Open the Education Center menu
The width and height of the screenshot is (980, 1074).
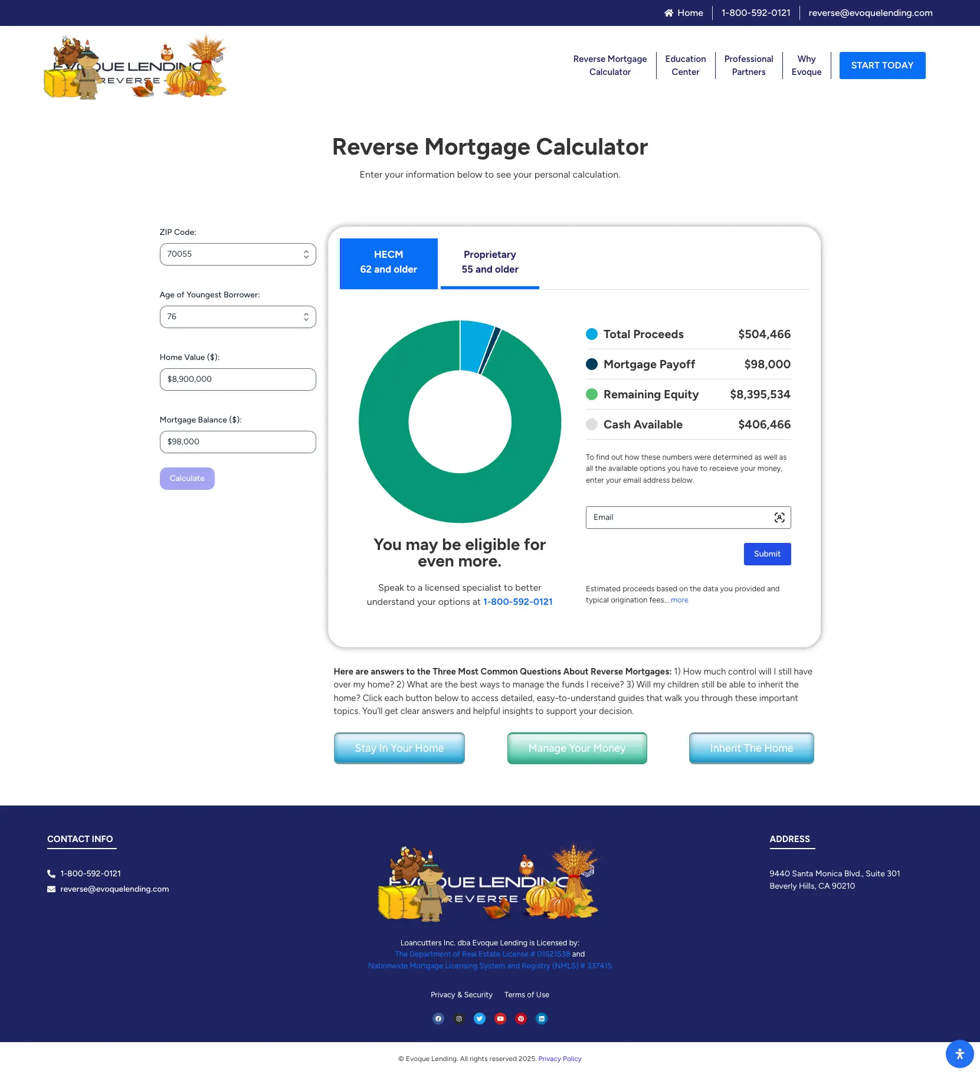[x=685, y=66]
